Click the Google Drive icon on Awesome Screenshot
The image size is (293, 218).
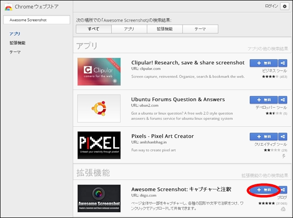(283, 209)
